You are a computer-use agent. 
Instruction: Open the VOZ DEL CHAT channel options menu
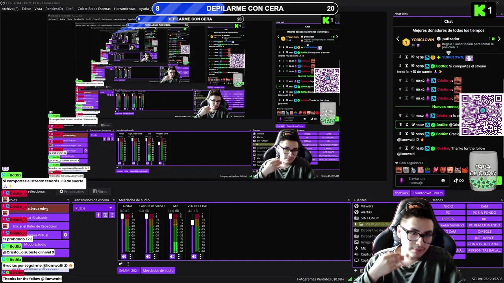pyautogui.click(x=200, y=257)
